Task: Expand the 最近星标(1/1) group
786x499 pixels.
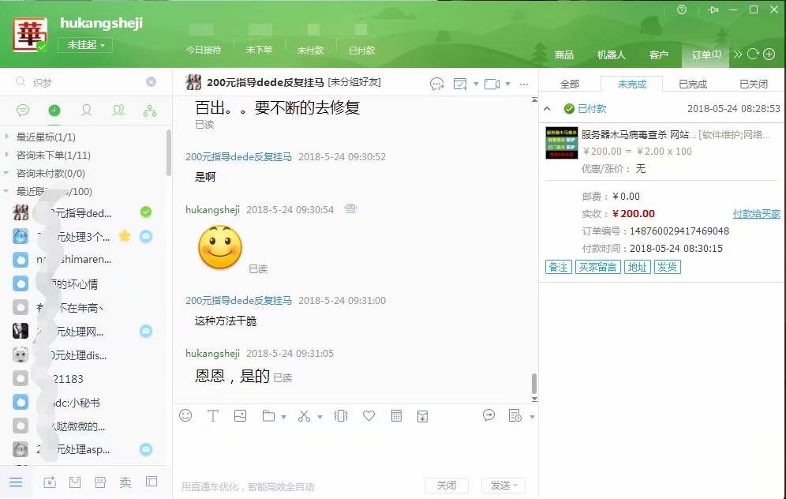Action: tap(7, 137)
